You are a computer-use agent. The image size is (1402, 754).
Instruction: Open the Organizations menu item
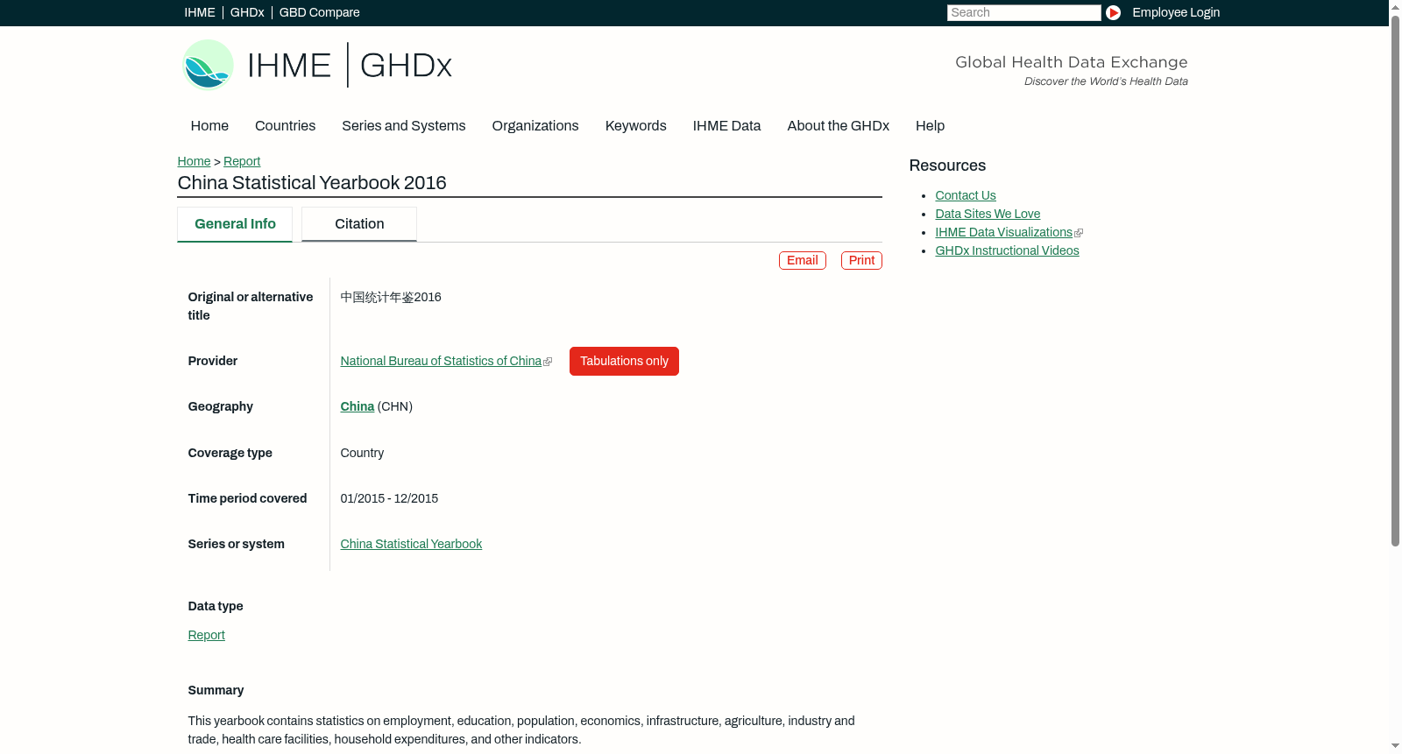535,125
